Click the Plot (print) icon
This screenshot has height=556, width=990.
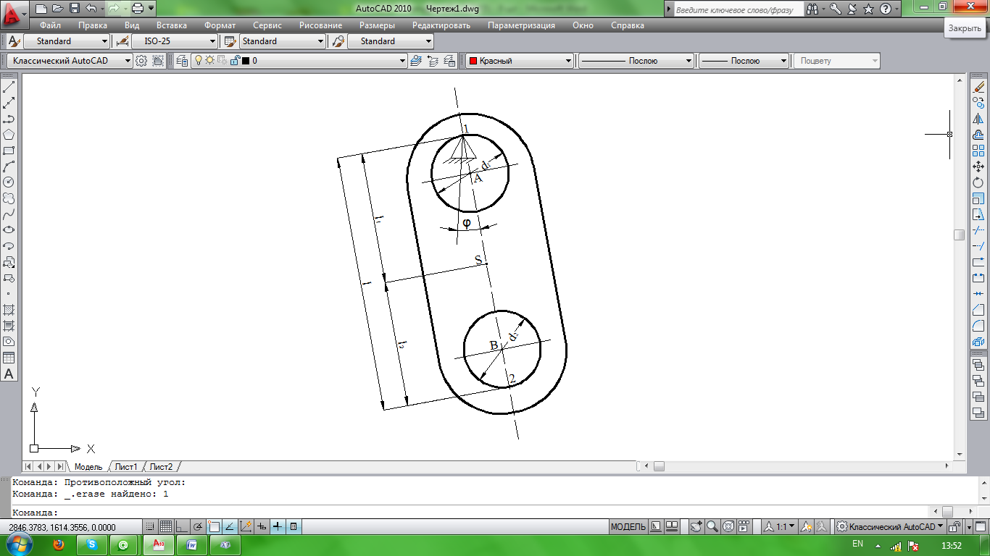tap(138, 9)
